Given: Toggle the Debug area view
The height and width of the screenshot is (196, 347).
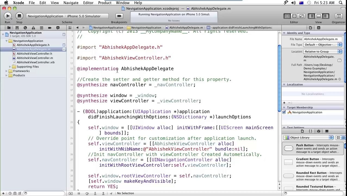Looking at the screenshot, I should click(318, 16).
